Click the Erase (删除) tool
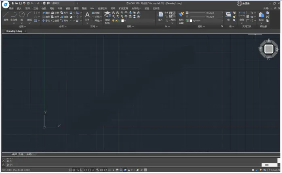The height and width of the screenshot is (173, 282). click(46, 13)
